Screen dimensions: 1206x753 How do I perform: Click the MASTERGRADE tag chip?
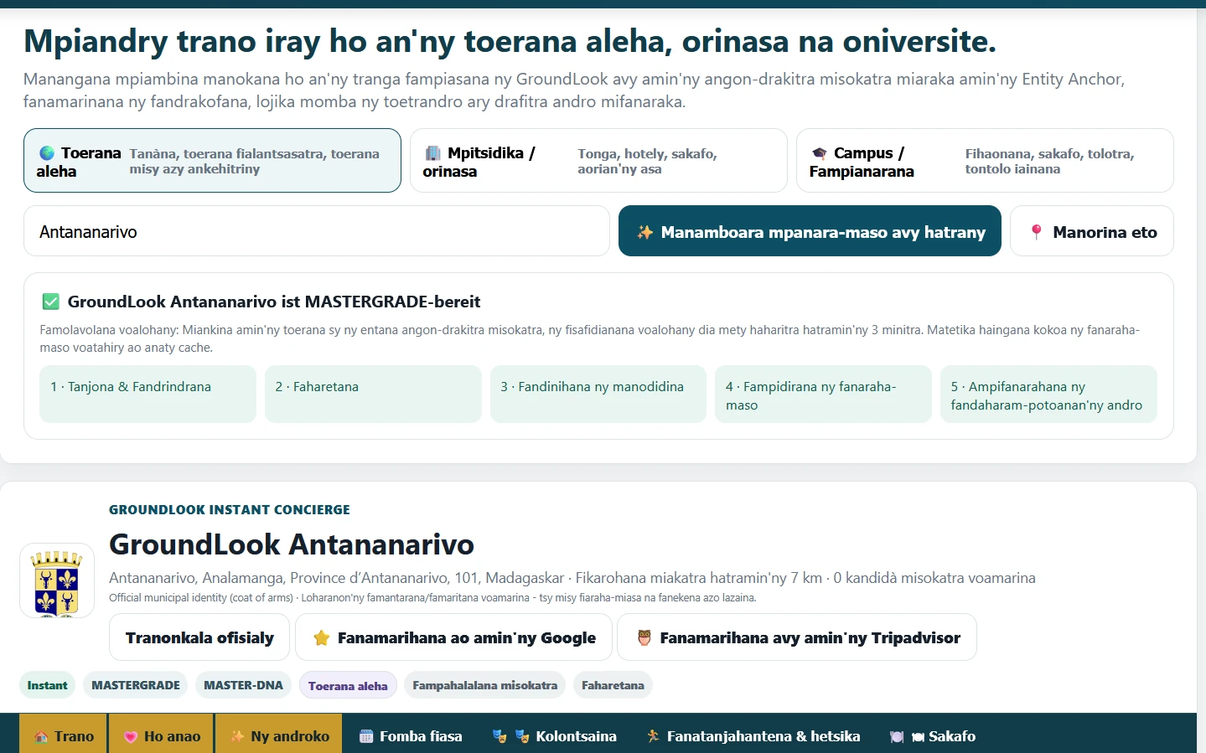tap(136, 685)
